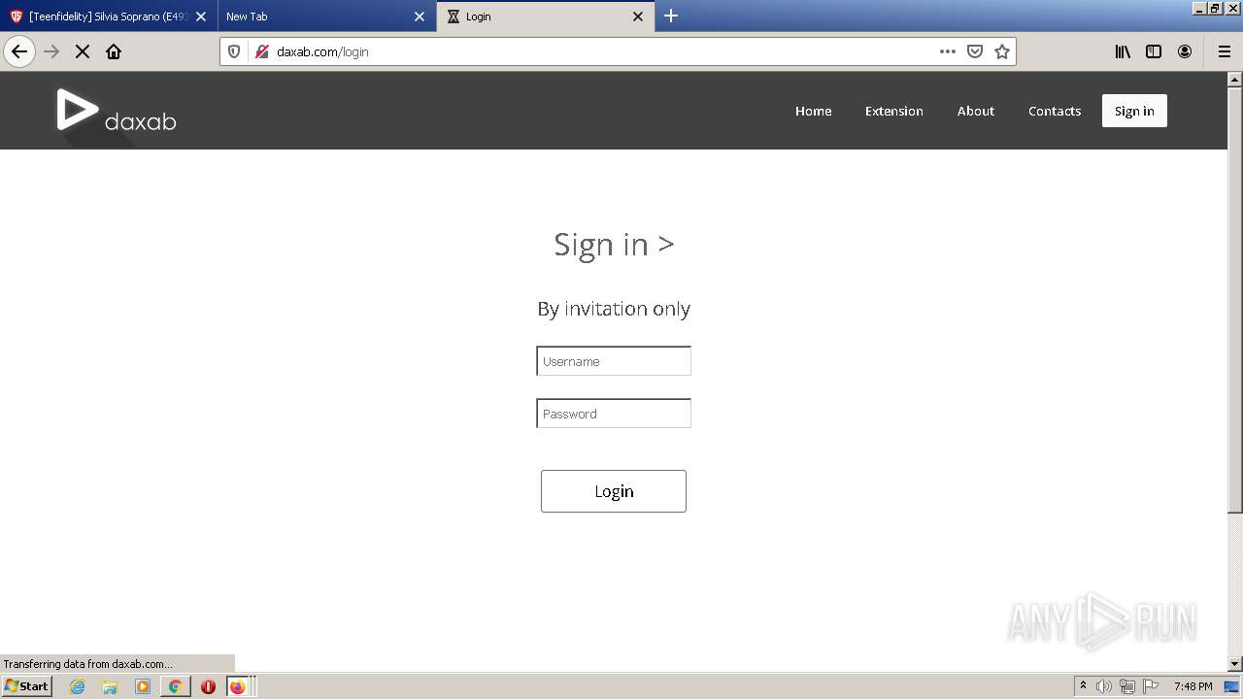Launch Internet Explorer from taskbar

click(78, 686)
